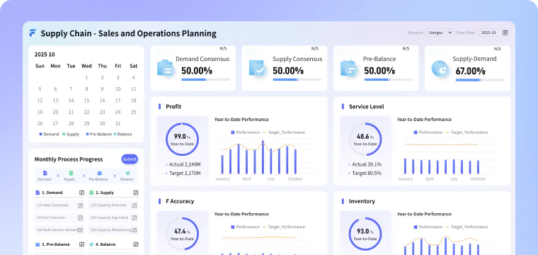The image size is (538, 255).
Task: Click the Inventory 93.0% ring
Action: click(365, 234)
